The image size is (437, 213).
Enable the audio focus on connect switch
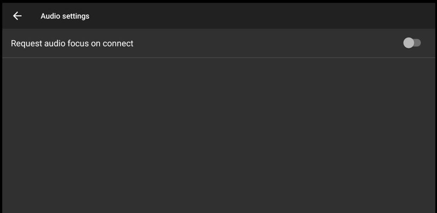click(x=412, y=43)
